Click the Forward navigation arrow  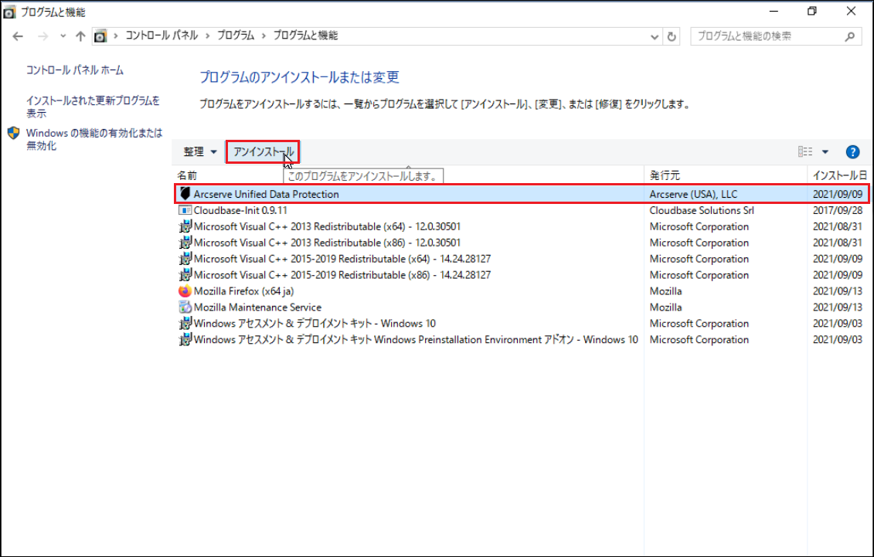[x=43, y=36]
